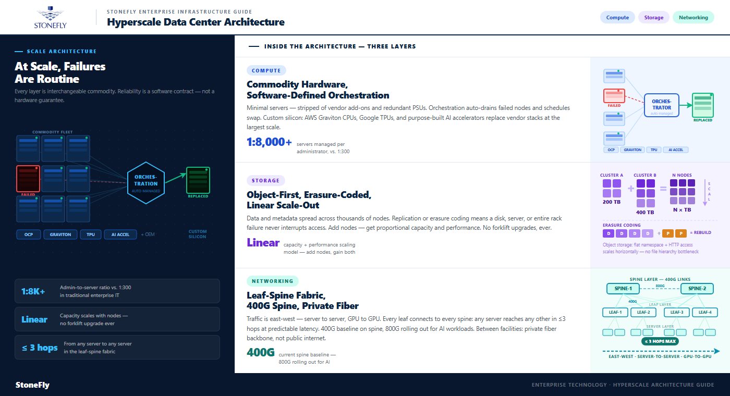Image resolution: width=730 pixels, height=396 pixels.
Task: Click the Cluster B 400 TB block group
Action: pyautogui.click(x=645, y=193)
